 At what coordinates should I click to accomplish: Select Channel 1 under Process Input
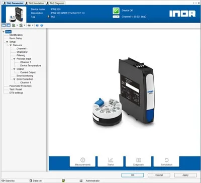pyautogui.click(x=26, y=62)
